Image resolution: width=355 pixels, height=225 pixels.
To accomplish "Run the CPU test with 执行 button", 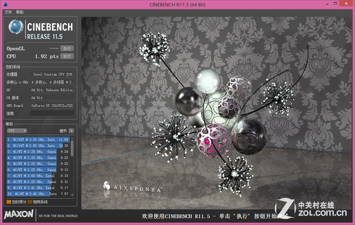I will [67, 56].
